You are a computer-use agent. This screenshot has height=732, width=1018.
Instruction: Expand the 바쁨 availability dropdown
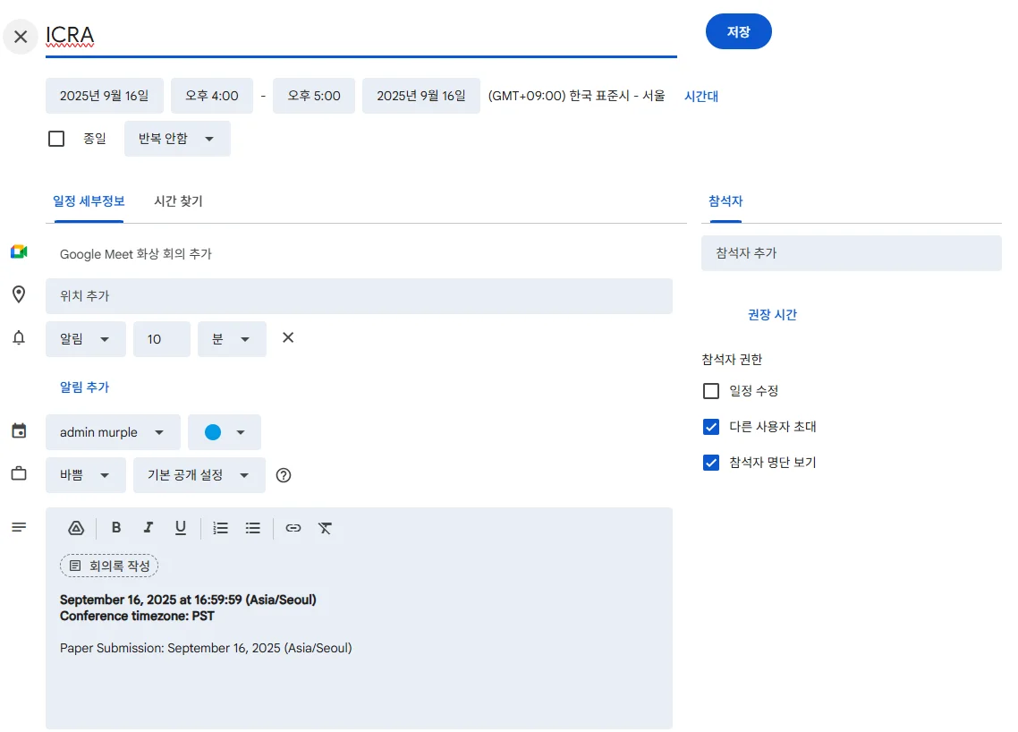point(86,475)
